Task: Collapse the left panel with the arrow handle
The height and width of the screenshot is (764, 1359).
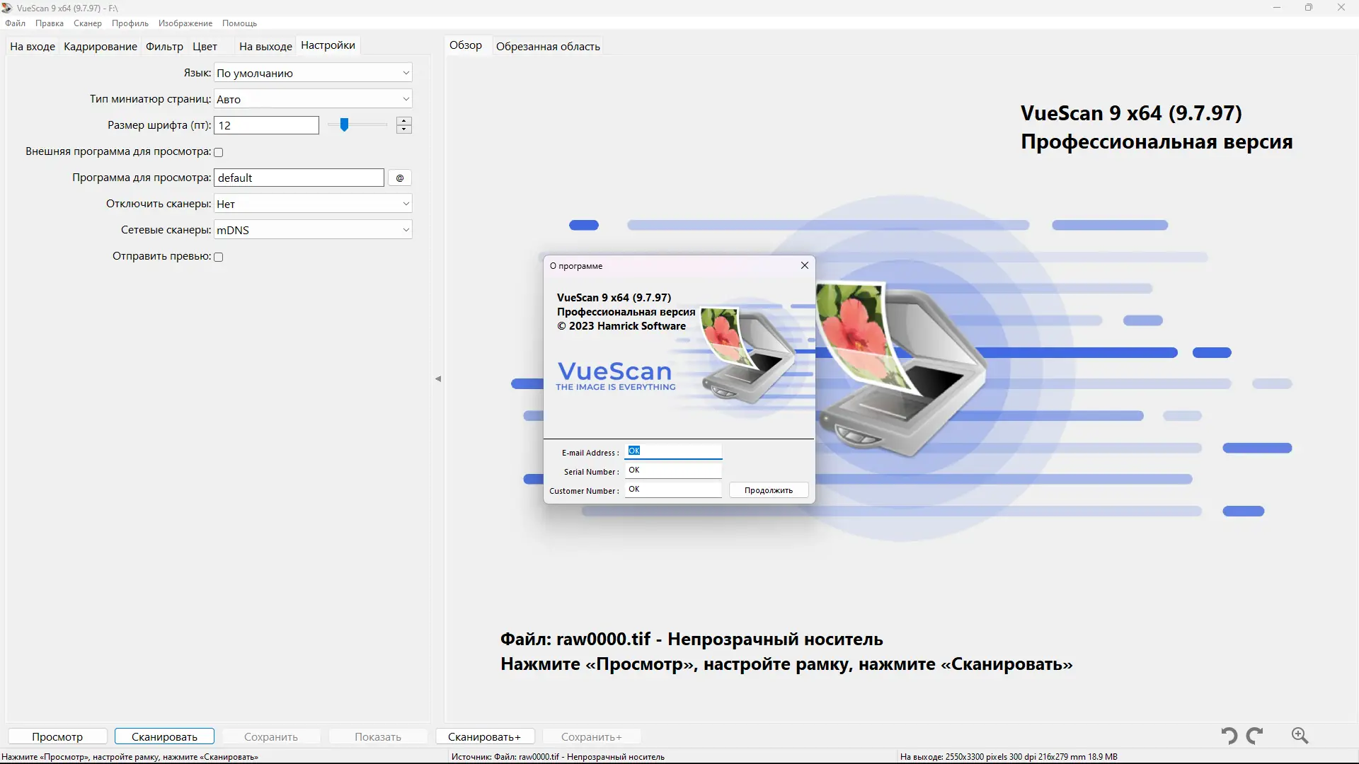Action: pos(438,379)
